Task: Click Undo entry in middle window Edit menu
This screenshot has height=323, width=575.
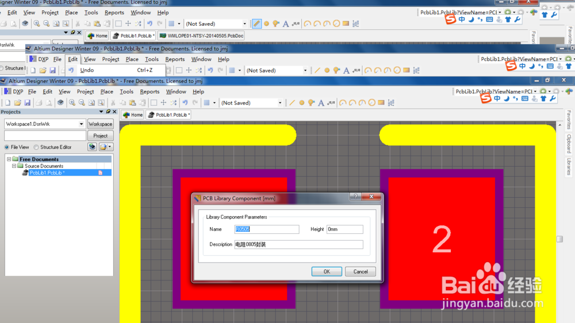Action: pyautogui.click(x=116, y=70)
